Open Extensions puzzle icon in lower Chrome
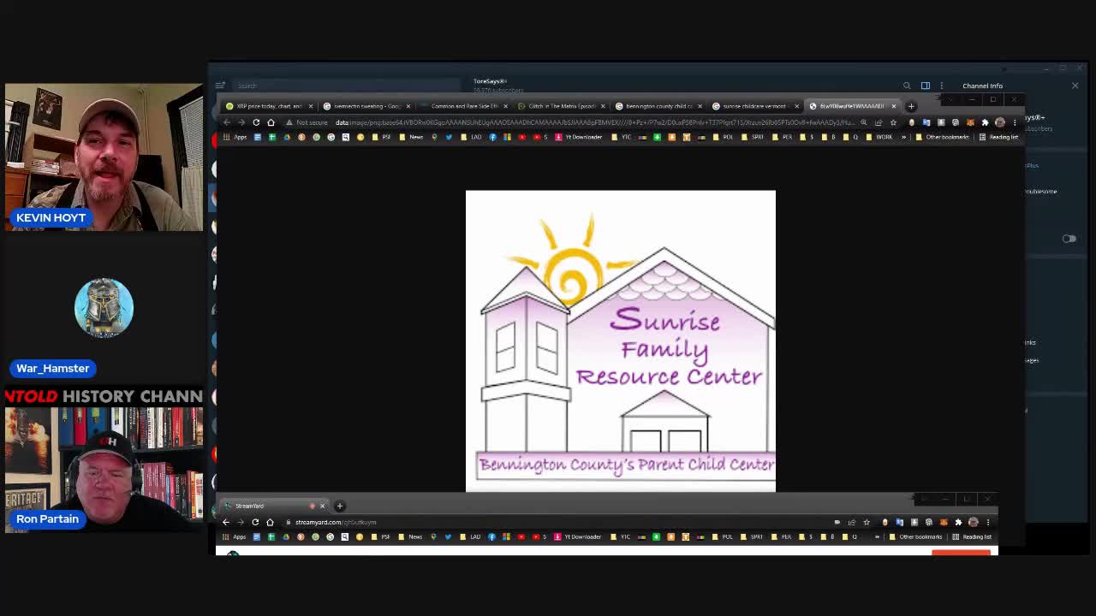The image size is (1096, 616). pos(958,522)
